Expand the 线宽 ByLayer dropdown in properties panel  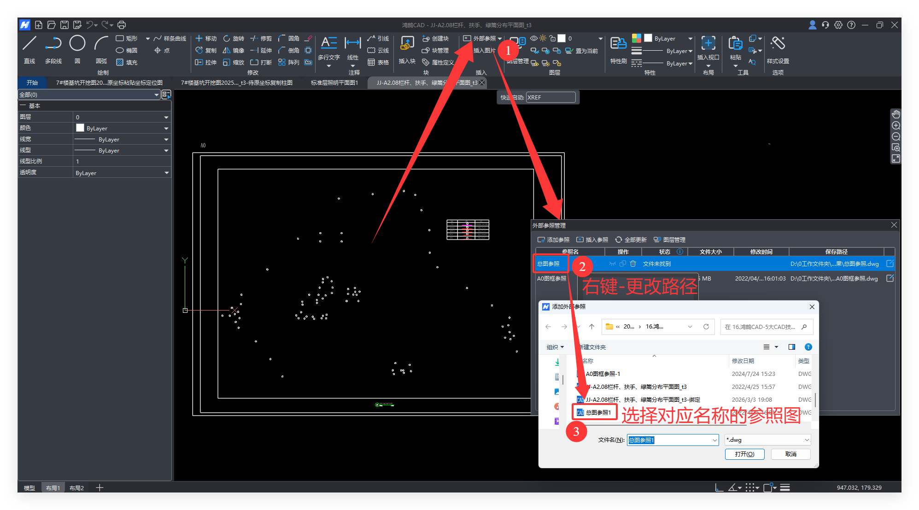pos(166,140)
